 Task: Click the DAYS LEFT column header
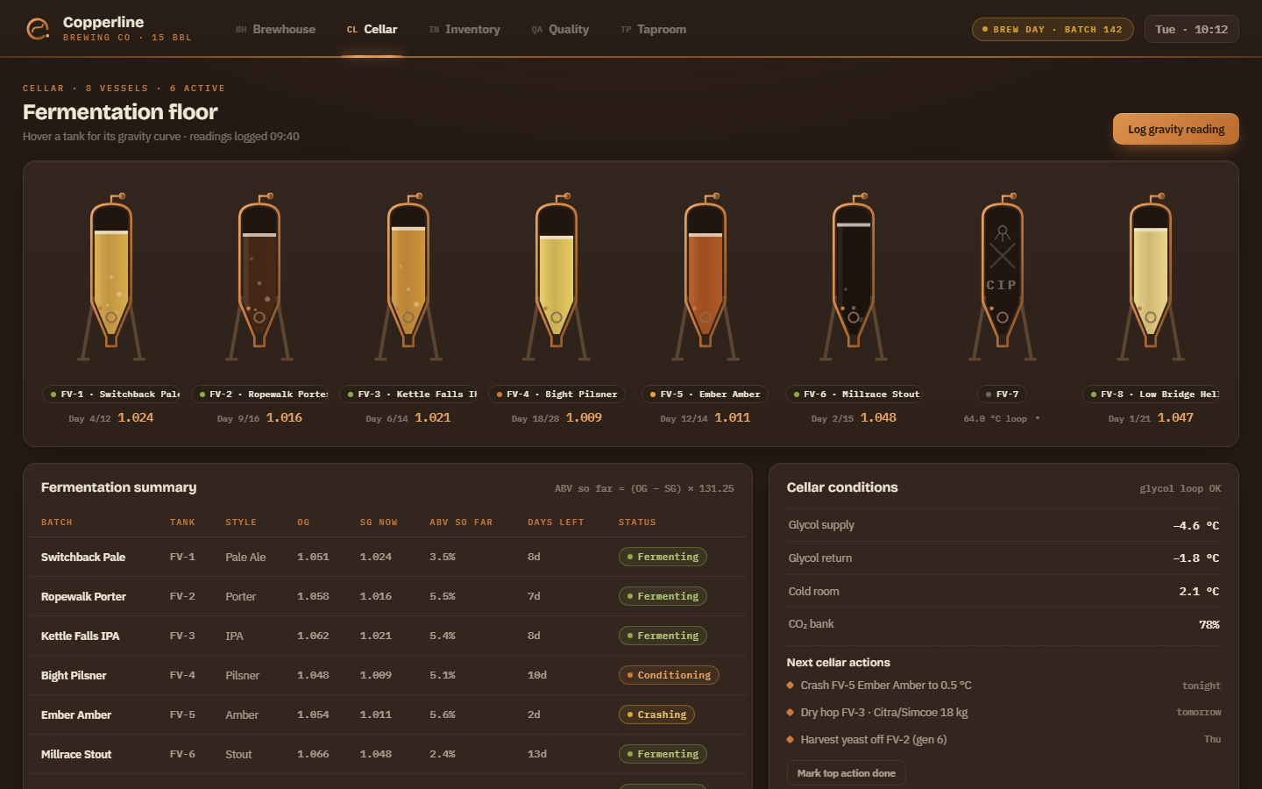click(556, 522)
